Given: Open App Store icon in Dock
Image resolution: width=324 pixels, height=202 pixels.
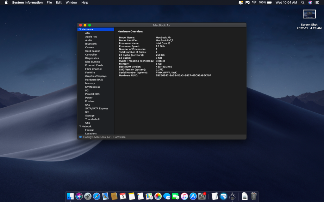Looking at the screenshot, I should click(x=193, y=196).
